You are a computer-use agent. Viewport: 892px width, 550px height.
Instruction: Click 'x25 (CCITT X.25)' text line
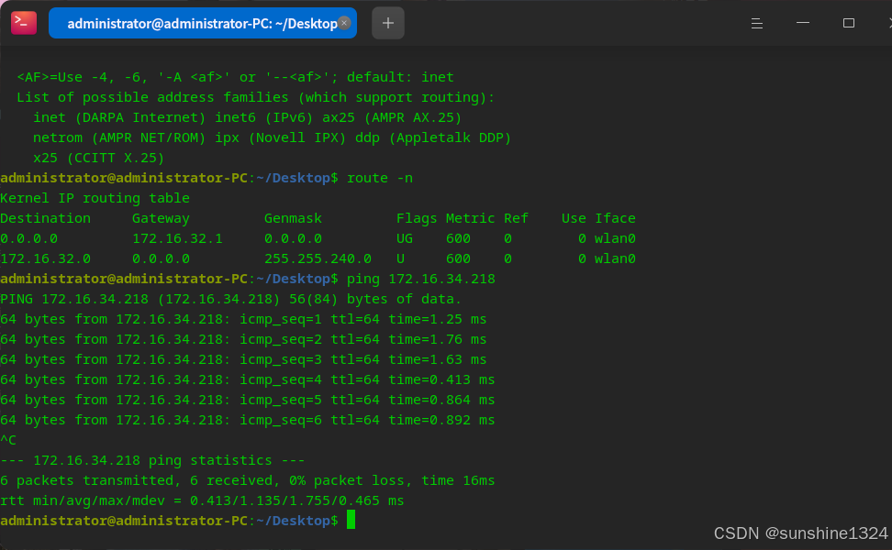pos(99,158)
